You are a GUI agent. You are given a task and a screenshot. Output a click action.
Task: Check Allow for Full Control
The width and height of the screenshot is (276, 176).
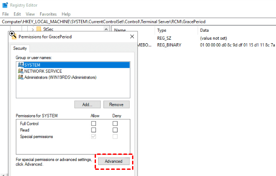[93, 124]
